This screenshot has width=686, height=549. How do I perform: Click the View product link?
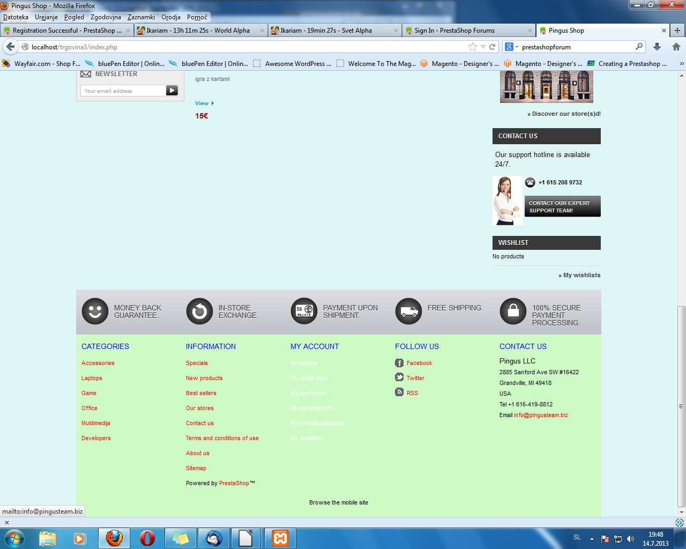[x=204, y=103]
